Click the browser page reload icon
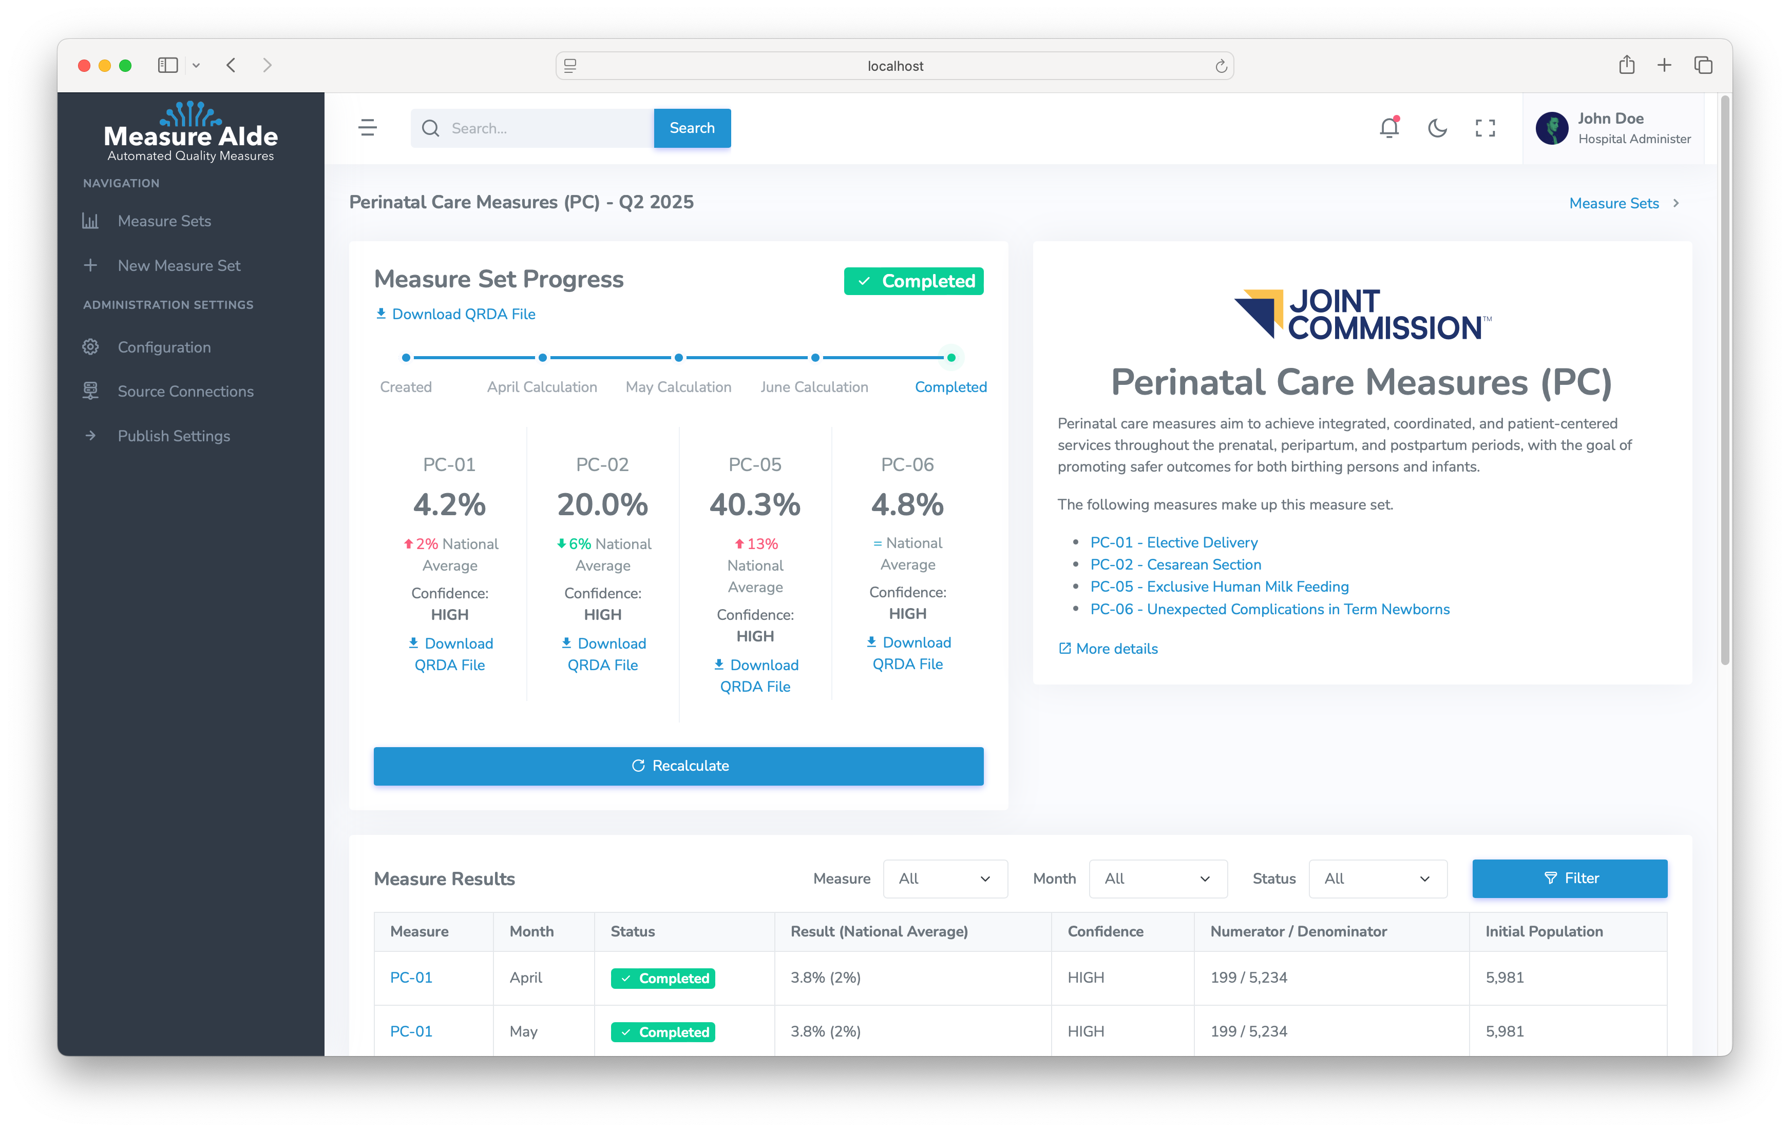This screenshot has width=1790, height=1132. tap(1221, 66)
